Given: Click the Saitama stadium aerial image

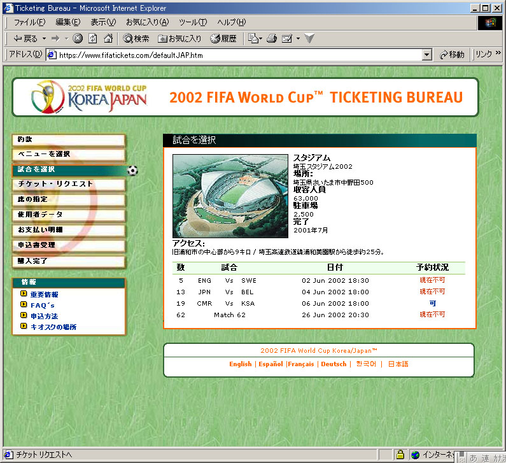Looking at the screenshot, I should pyautogui.click(x=230, y=196).
